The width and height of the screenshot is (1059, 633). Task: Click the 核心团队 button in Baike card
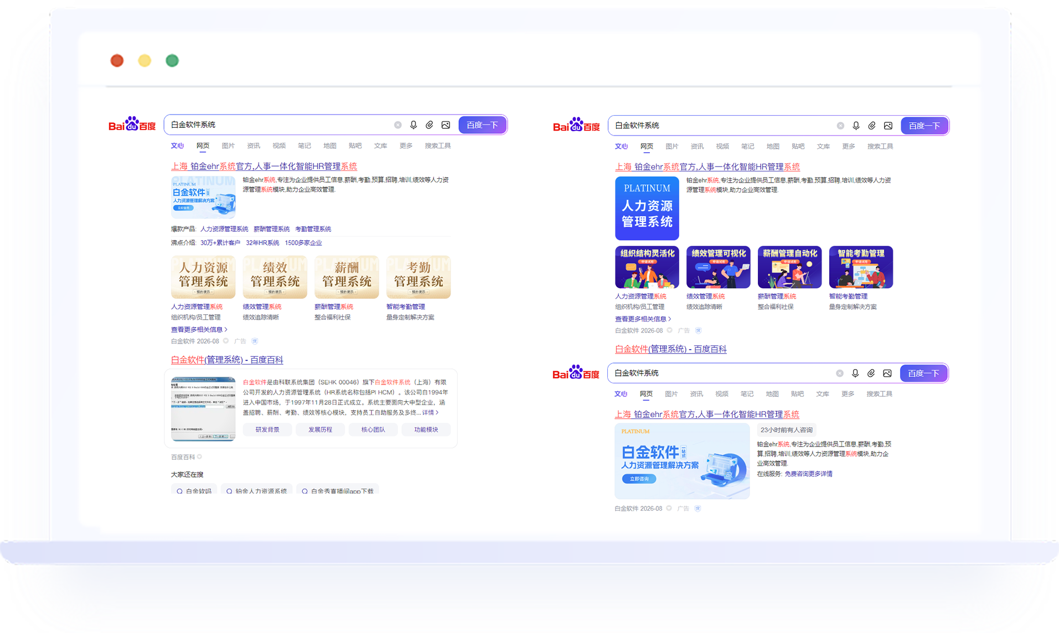(373, 430)
